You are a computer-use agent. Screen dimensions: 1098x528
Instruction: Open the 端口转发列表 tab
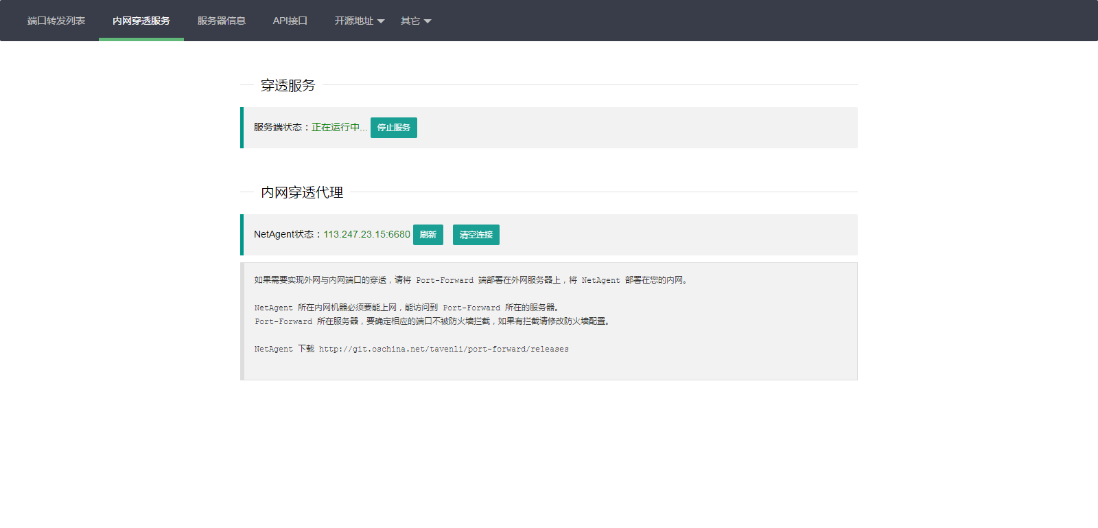(x=56, y=21)
